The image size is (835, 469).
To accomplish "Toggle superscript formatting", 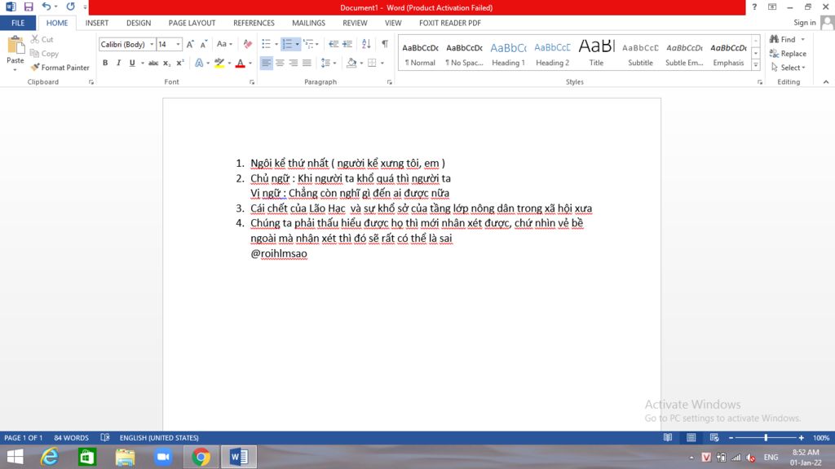I will [x=180, y=63].
